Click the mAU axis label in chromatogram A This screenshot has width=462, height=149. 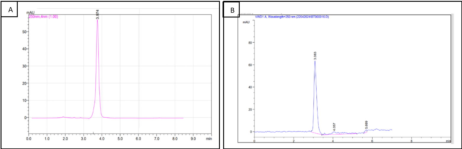(x=30, y=13)
